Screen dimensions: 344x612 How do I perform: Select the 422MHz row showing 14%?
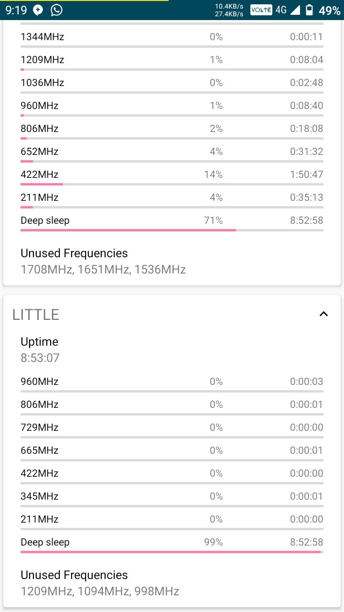(x=172, y=177)
